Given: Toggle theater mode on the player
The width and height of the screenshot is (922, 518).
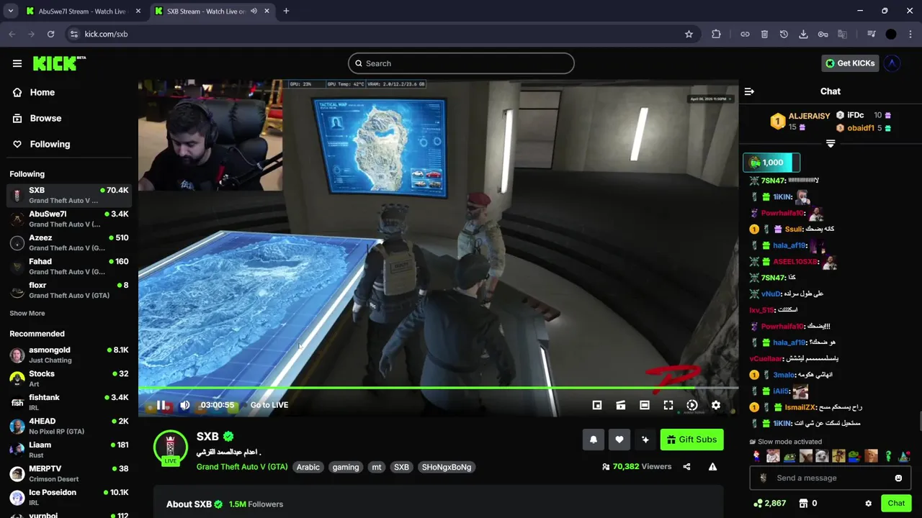Looking at the screenshot, I should (x=645, y=405).
